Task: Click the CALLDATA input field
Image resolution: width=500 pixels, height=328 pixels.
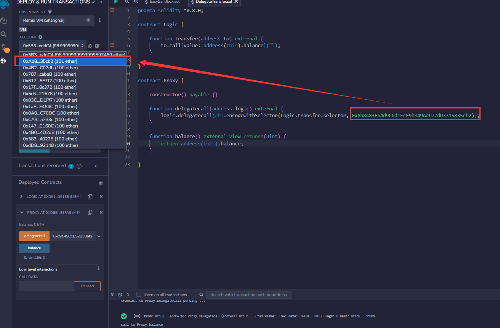Action: point(46,286)
